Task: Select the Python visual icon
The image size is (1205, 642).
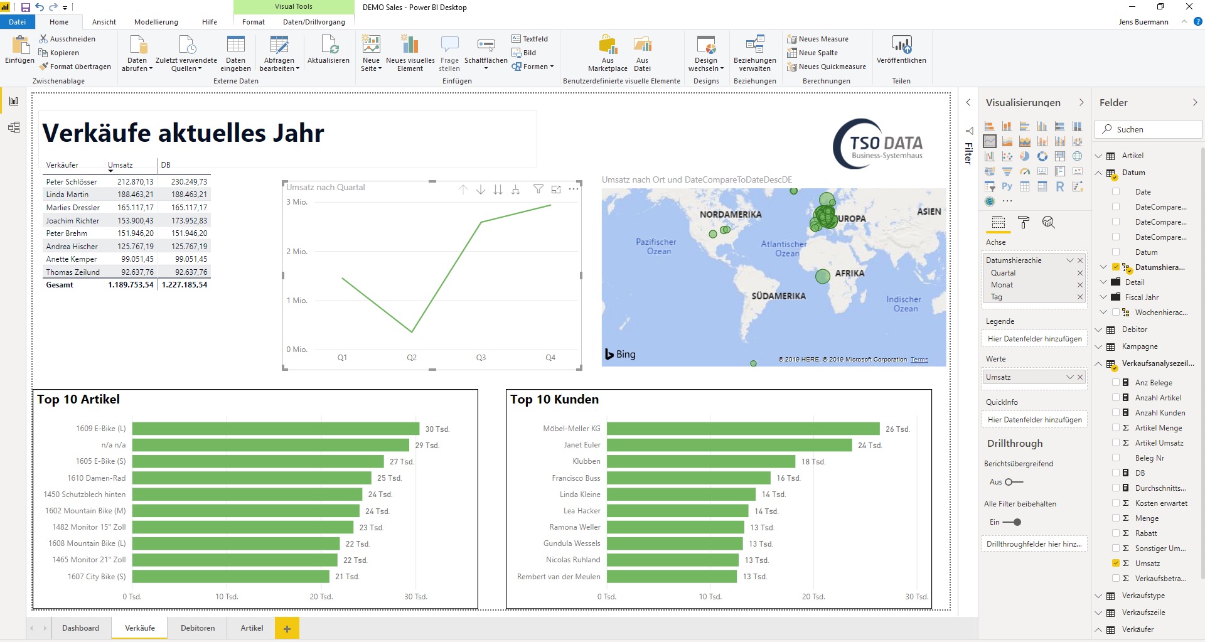Action: point(1007,186)
